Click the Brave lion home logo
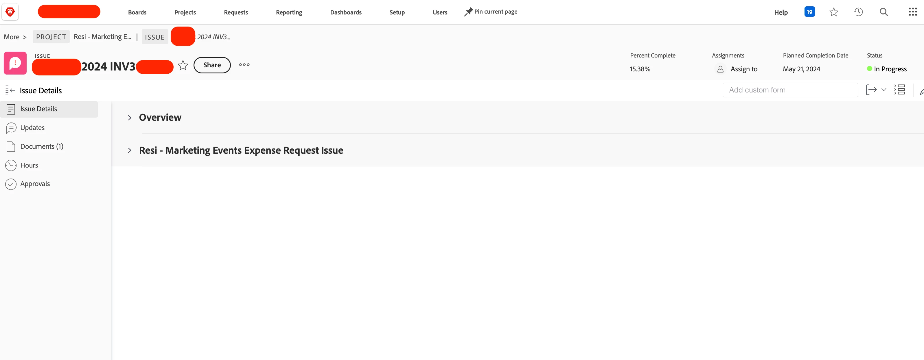Screen dimensions: 924x360 pyautogui.click(x=10, y=12)
